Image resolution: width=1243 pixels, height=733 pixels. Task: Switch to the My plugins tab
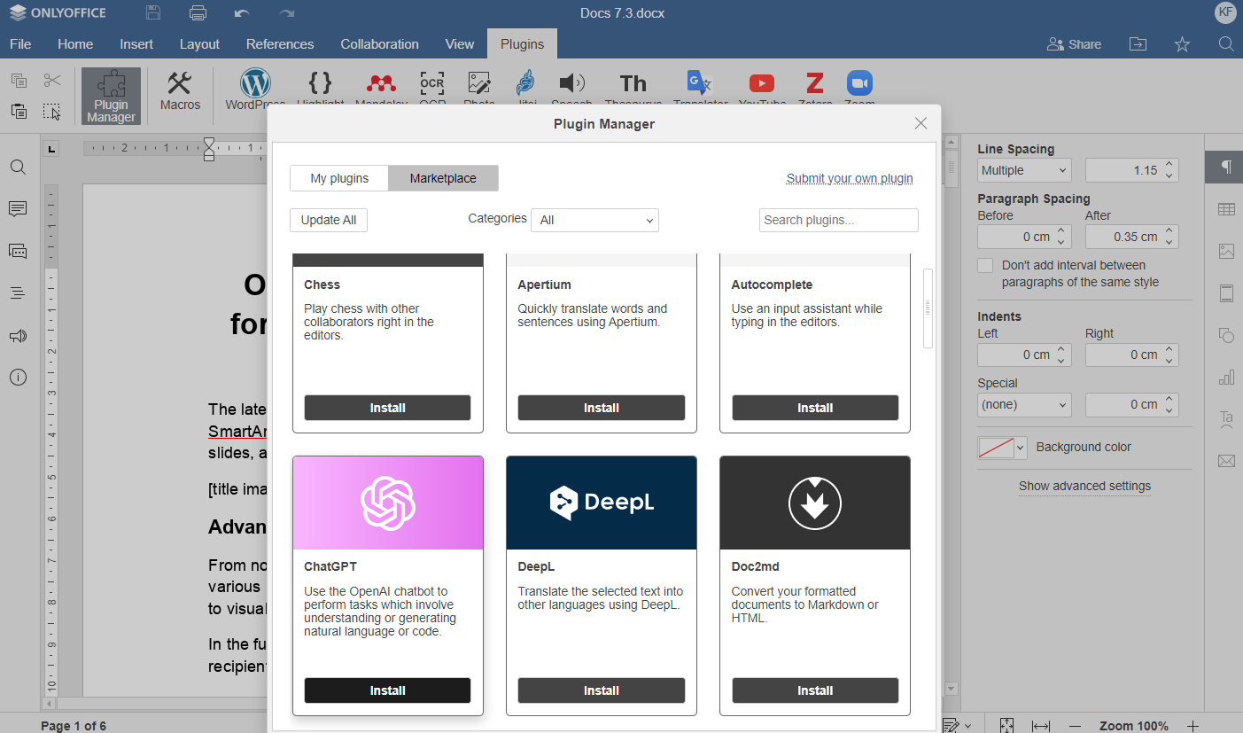338,177
